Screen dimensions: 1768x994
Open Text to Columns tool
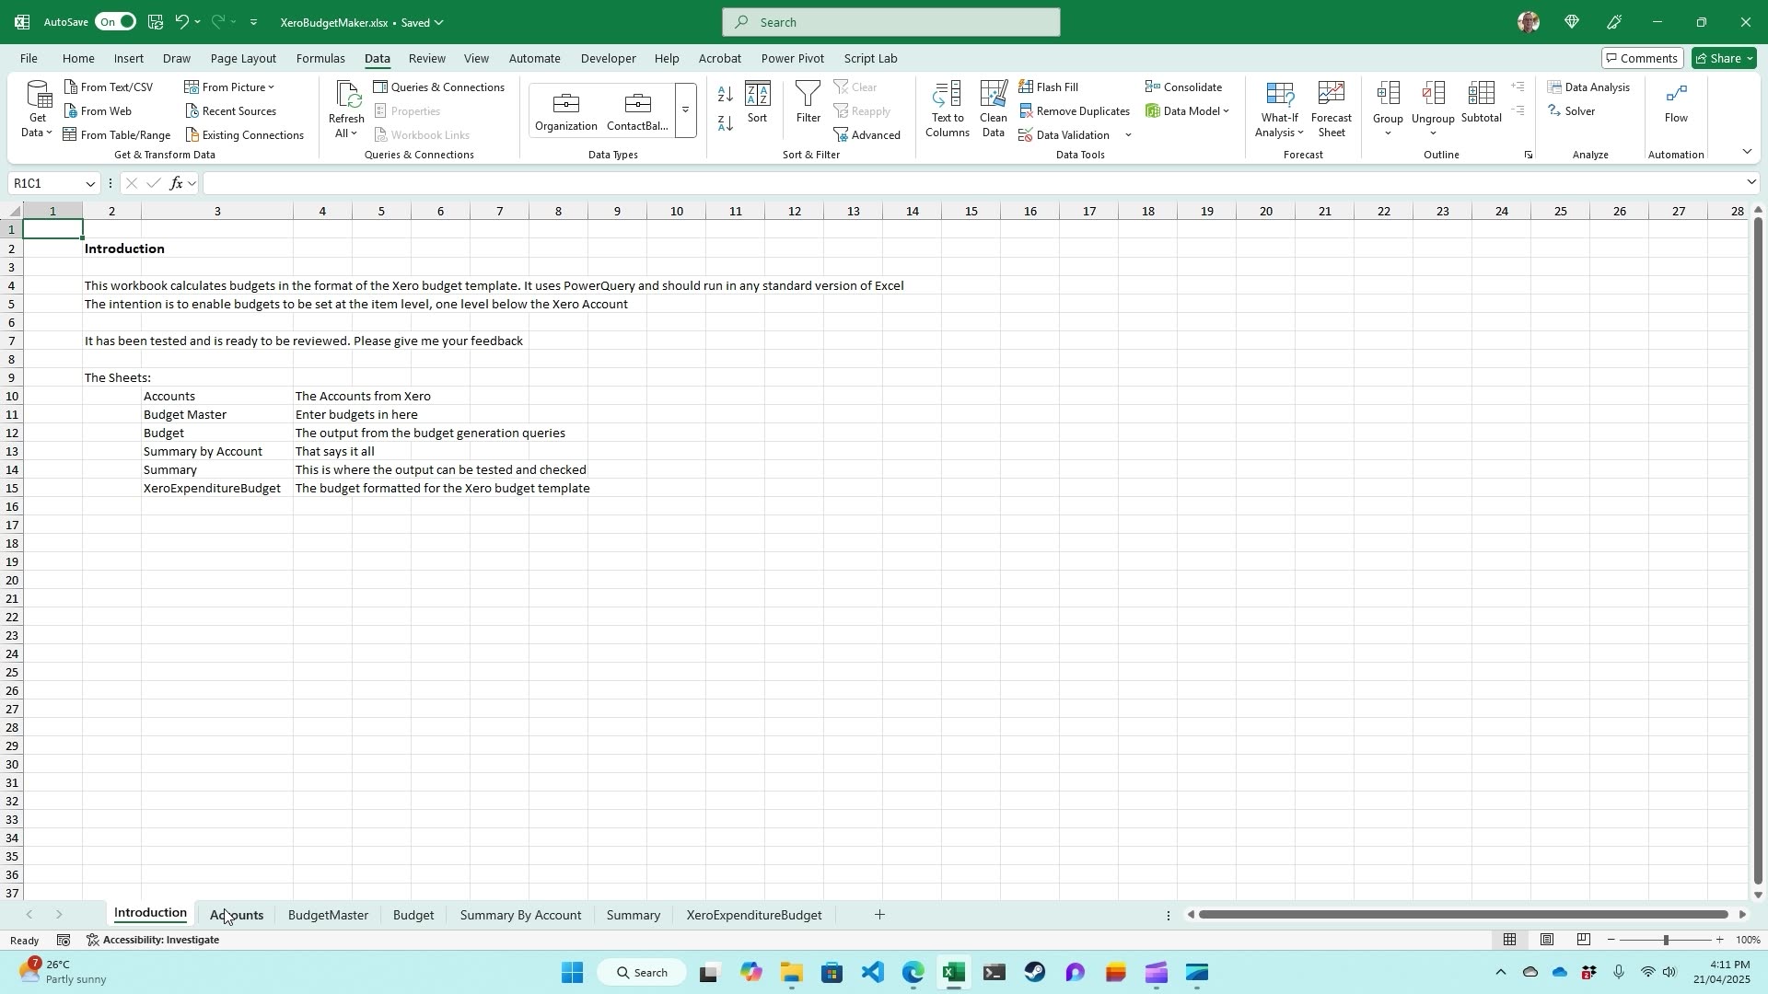tap(947, 109)
